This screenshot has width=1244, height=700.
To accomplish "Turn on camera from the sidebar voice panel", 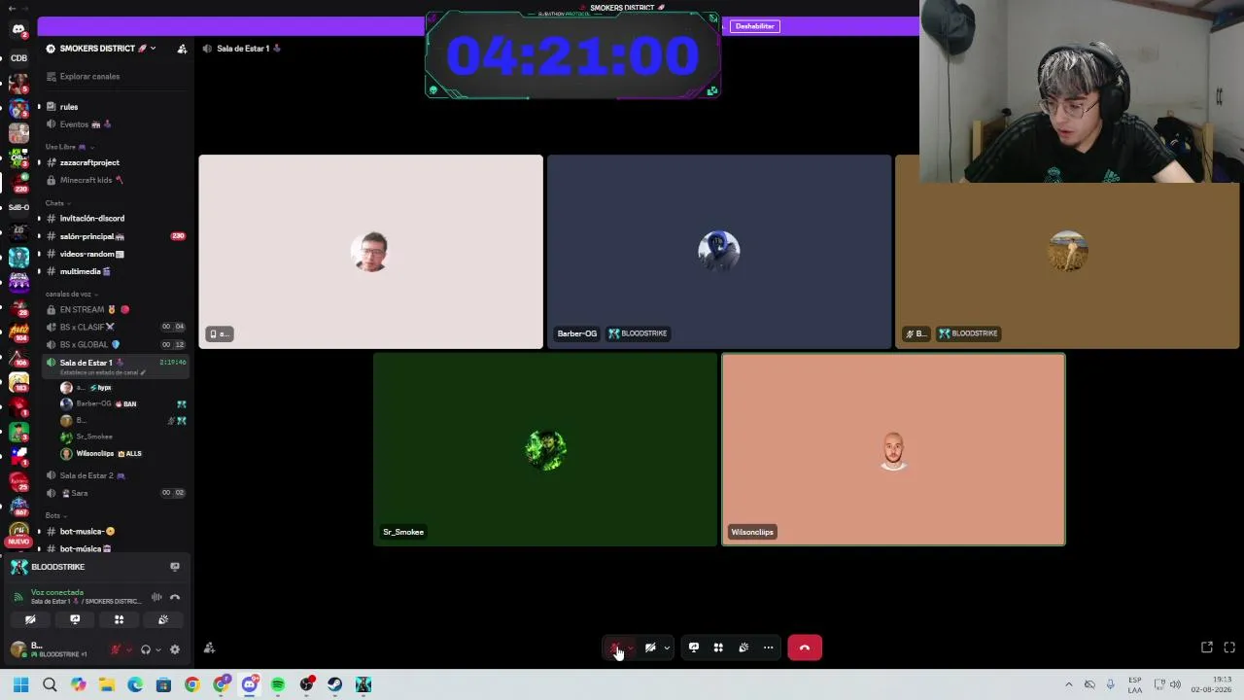I will tap(30, 620).
